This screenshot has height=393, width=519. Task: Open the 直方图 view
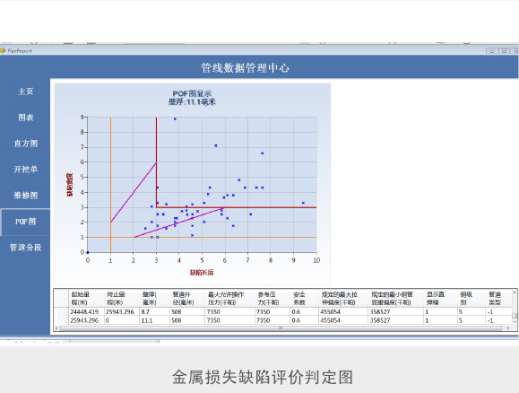tap(25, 144)
